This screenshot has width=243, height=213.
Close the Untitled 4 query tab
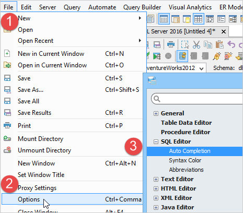(224, 32)
